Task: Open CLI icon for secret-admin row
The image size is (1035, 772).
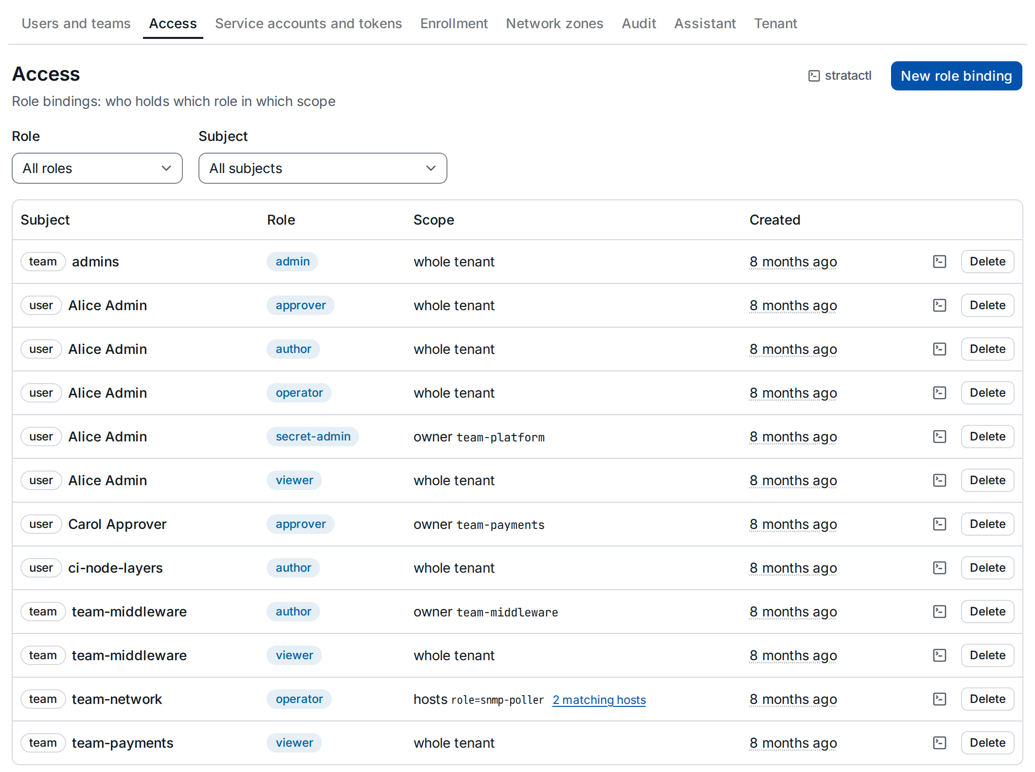Action: (x=939, y=437)
